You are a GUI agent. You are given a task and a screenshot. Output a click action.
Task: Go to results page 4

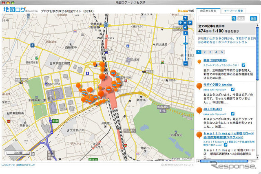coord(216,52)
